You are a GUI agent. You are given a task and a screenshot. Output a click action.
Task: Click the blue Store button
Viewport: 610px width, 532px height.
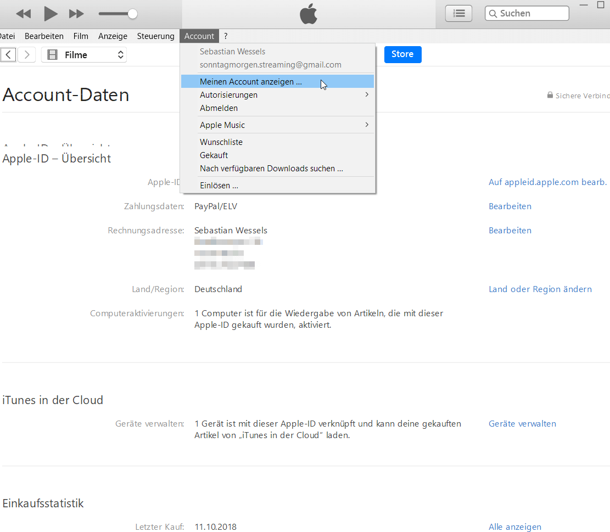tap(402, 54)
